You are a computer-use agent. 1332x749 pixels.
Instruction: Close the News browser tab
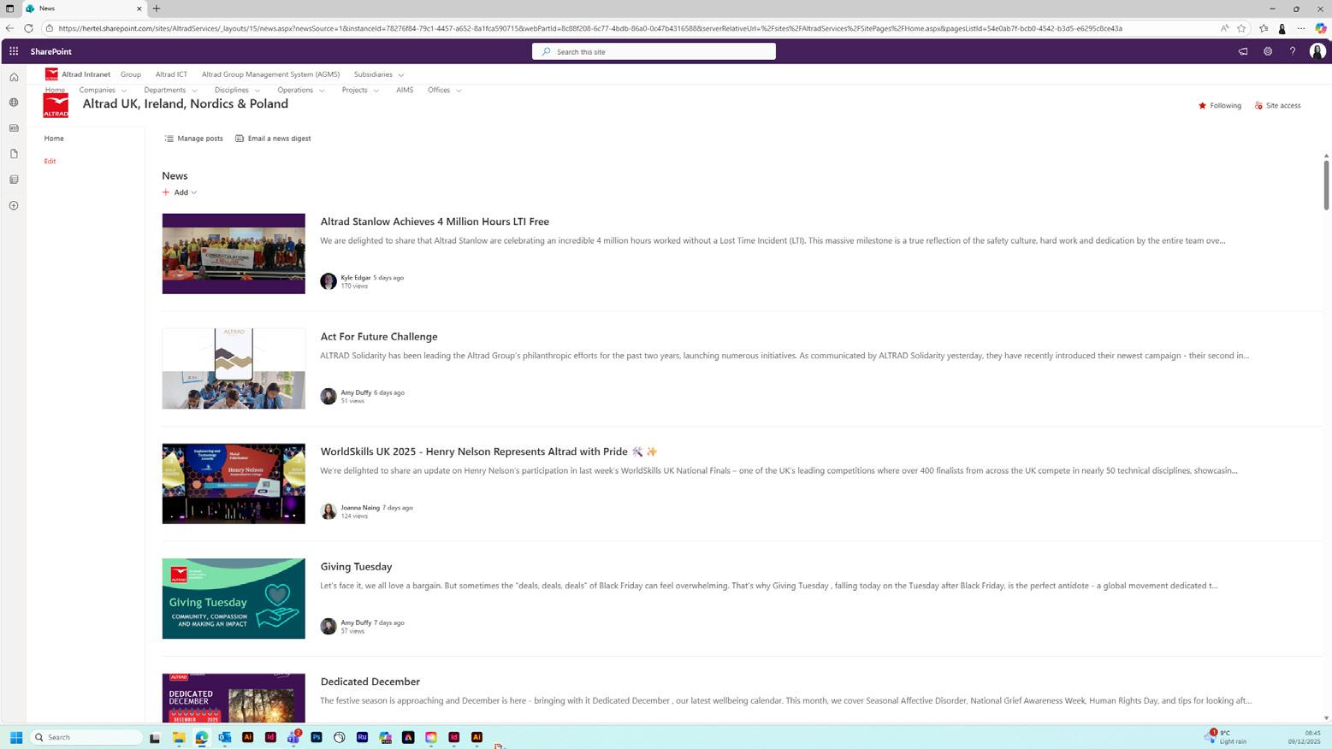[x=139, y=9]
